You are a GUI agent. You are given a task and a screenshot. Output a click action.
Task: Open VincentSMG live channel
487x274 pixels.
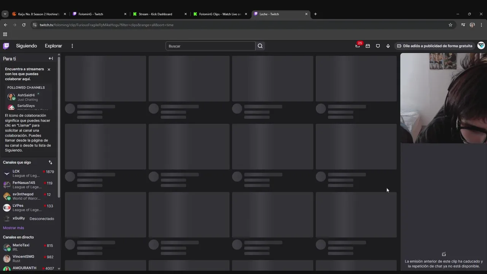29,258
